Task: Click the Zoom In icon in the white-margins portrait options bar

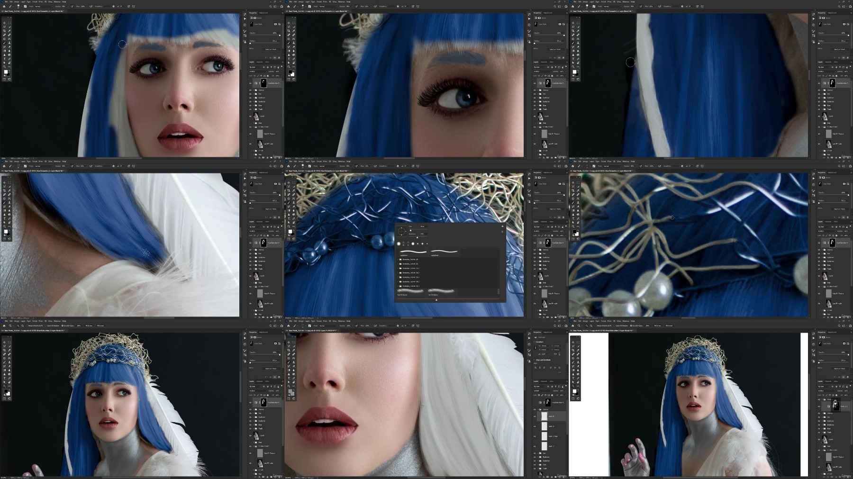Action: 587,326
